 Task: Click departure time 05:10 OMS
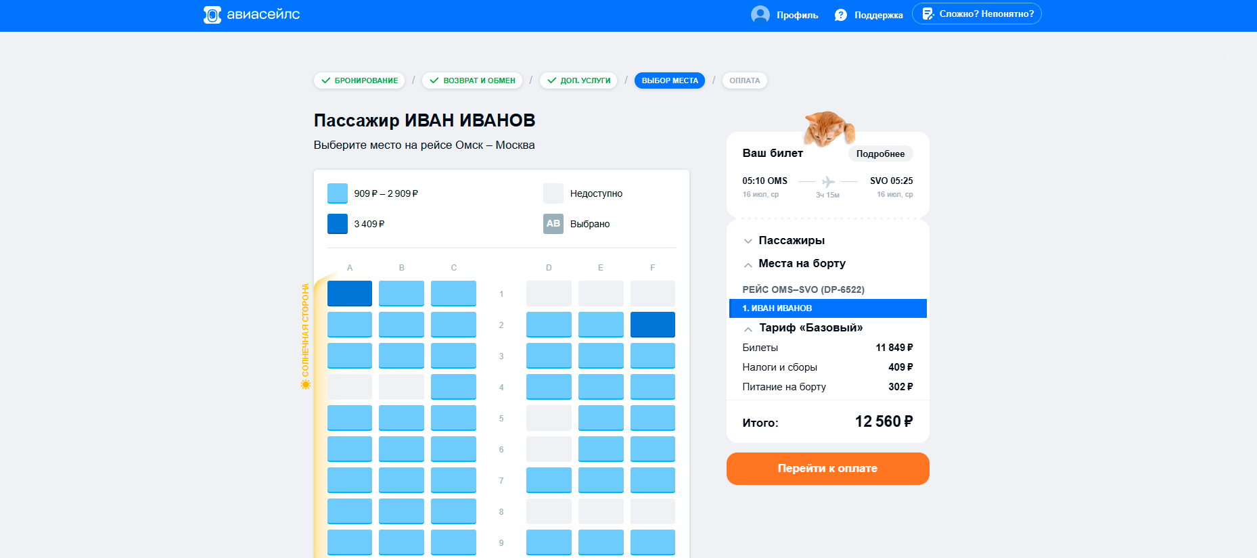(x=765, y=181)
